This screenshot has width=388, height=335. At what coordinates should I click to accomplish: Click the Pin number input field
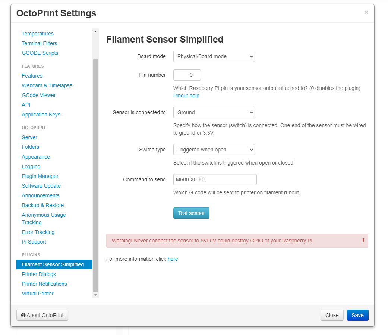tap(187, 75)
